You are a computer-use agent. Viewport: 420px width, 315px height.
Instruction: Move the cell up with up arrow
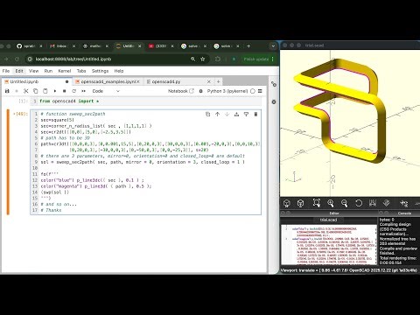click(217, 114)
